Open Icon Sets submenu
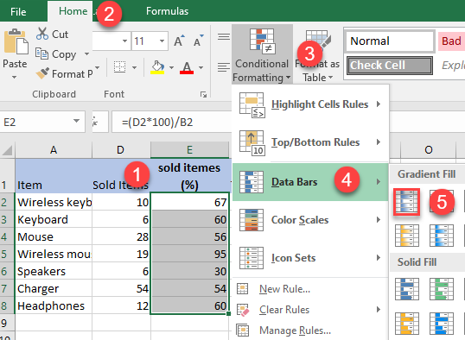 (310, 258)
